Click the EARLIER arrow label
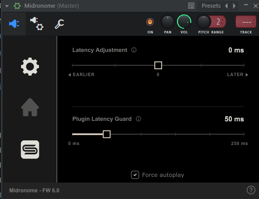Image resolution: width=259 pixels, height=199 pixels. pyautogui.click(x=82, y=75)
